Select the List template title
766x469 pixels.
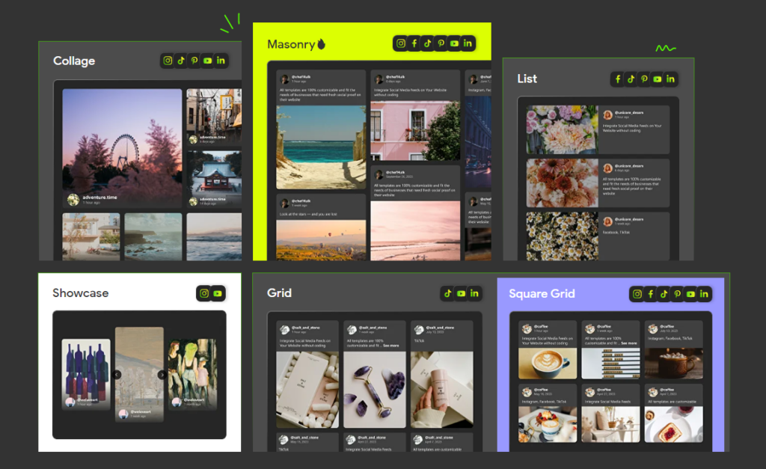click(527, 79)
